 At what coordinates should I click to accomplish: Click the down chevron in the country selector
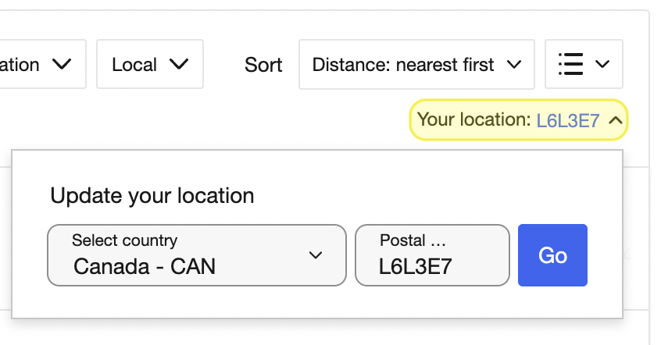coord(316,255)
